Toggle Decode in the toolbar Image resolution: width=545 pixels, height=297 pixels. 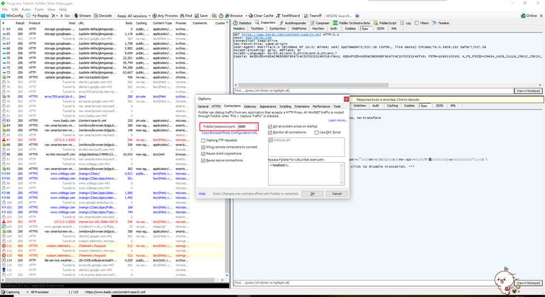coord(103,16)
